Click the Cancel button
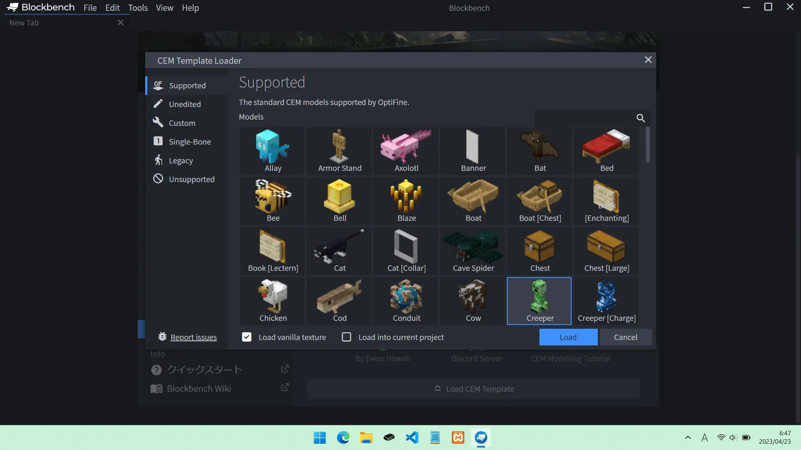The width and height of the screenshot is (801, 450). coord(625,337)
